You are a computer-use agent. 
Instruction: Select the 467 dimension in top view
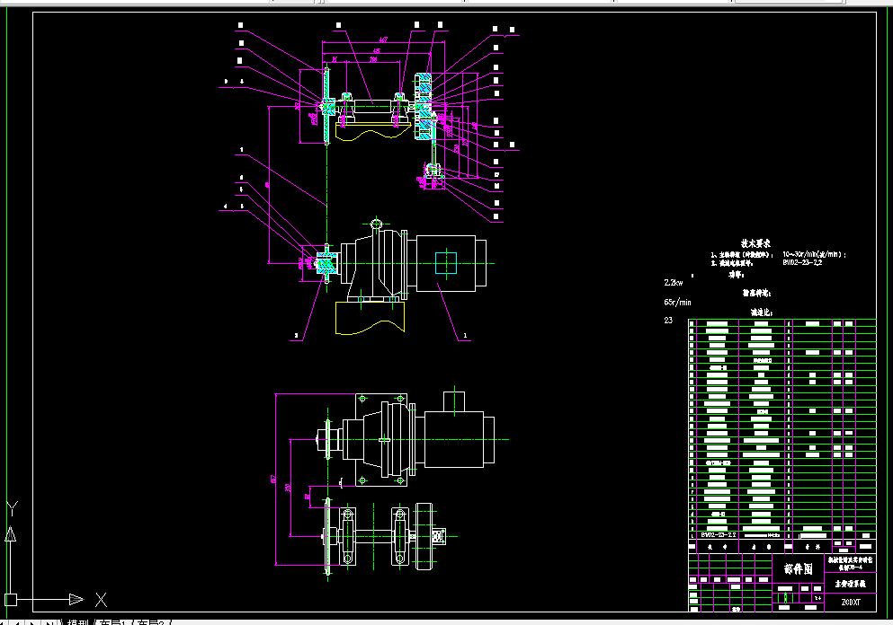coord(383,40)
